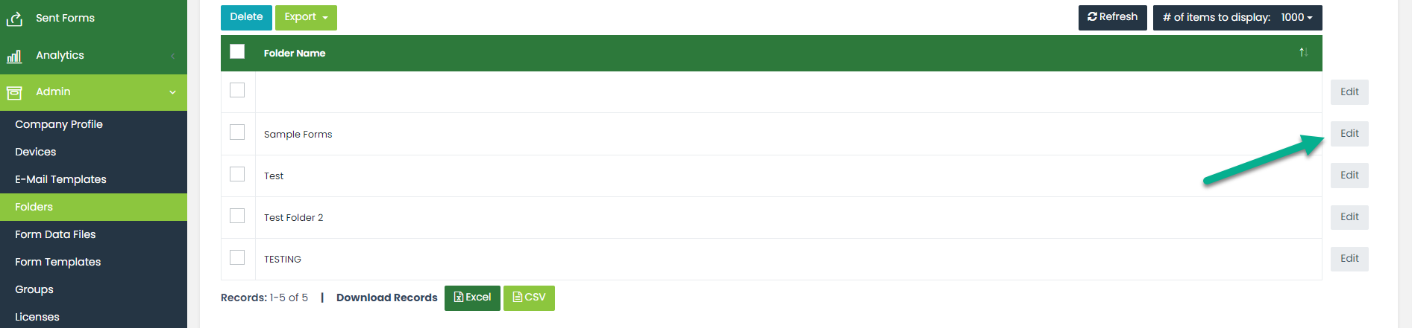The image size is (1412, 328).
Task: Expand the Analytics submenu arrow
Action: click(172, 56)
